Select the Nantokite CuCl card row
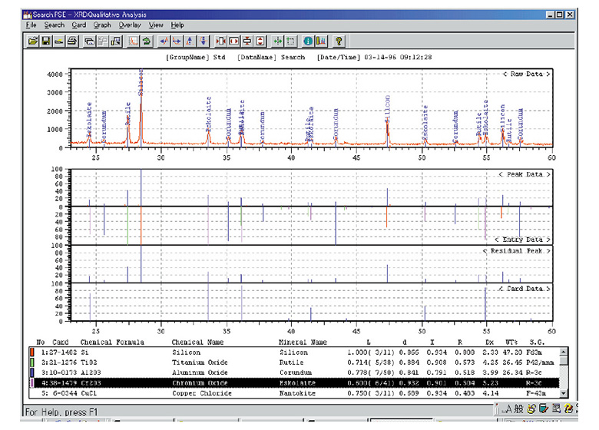The width and height of the screenshot is (599, 430). [294, 393]
